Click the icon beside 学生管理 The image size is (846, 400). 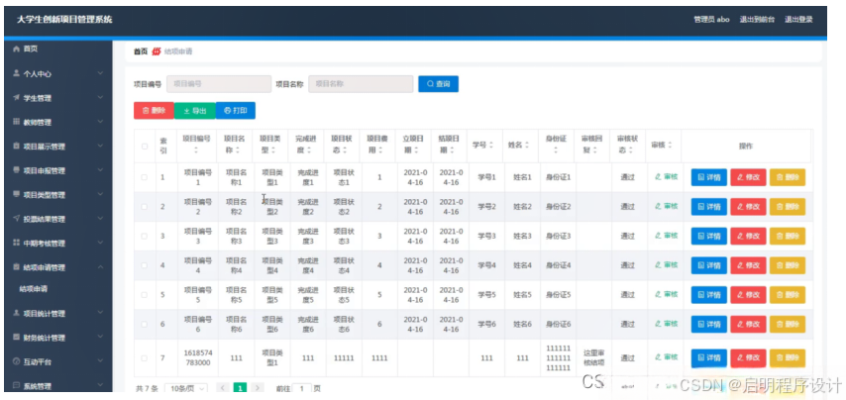(16, 98)
